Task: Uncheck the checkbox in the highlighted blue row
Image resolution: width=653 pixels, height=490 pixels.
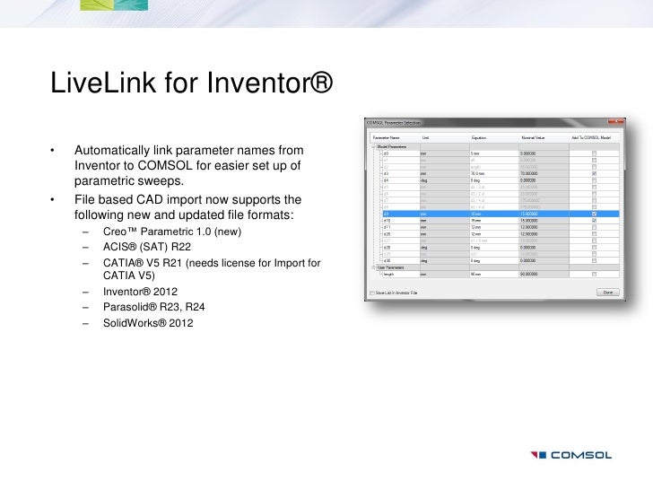Action: coord(595,214)
